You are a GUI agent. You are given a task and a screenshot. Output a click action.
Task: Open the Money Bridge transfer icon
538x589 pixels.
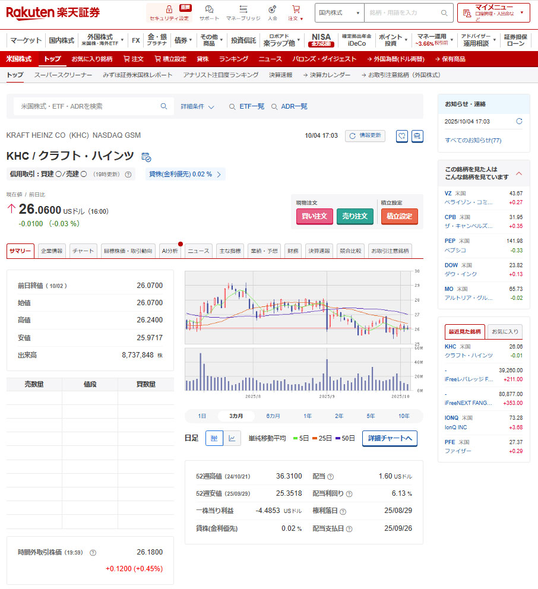[x=243, y=9]
